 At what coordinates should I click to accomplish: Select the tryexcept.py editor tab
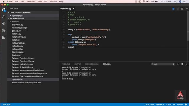click(x=67, y=9)
